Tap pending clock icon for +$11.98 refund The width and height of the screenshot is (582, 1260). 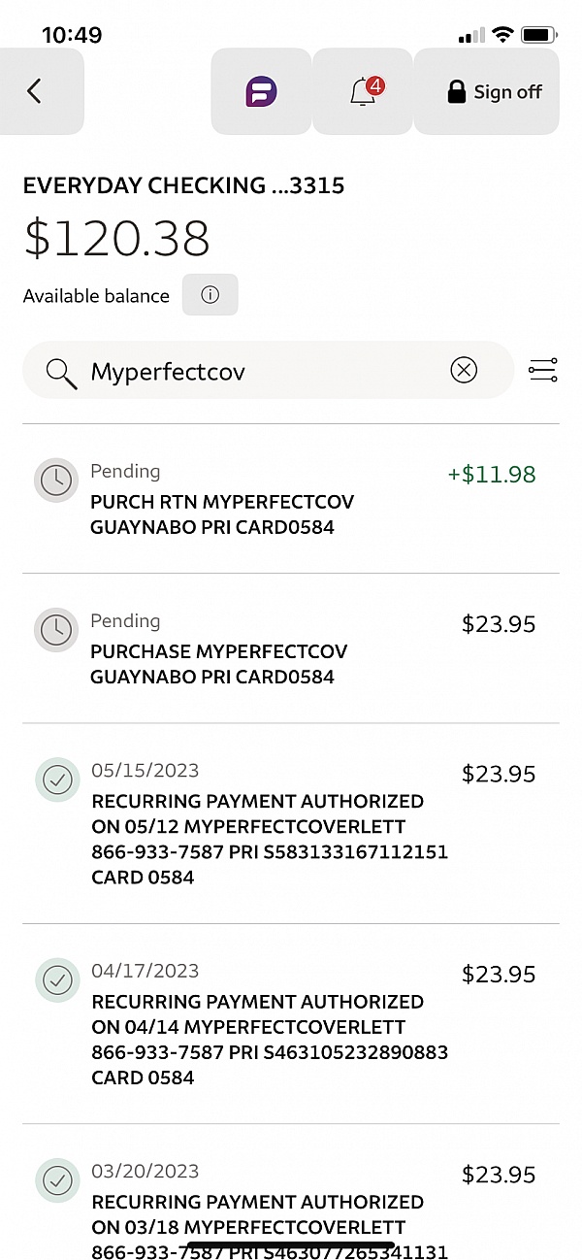tap(56, 481)
